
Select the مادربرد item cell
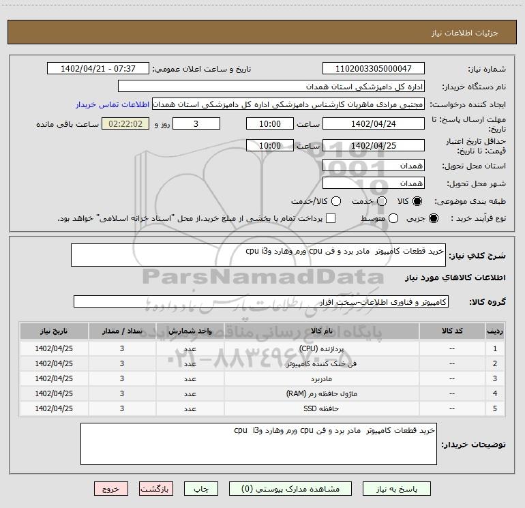click(321, 378)
